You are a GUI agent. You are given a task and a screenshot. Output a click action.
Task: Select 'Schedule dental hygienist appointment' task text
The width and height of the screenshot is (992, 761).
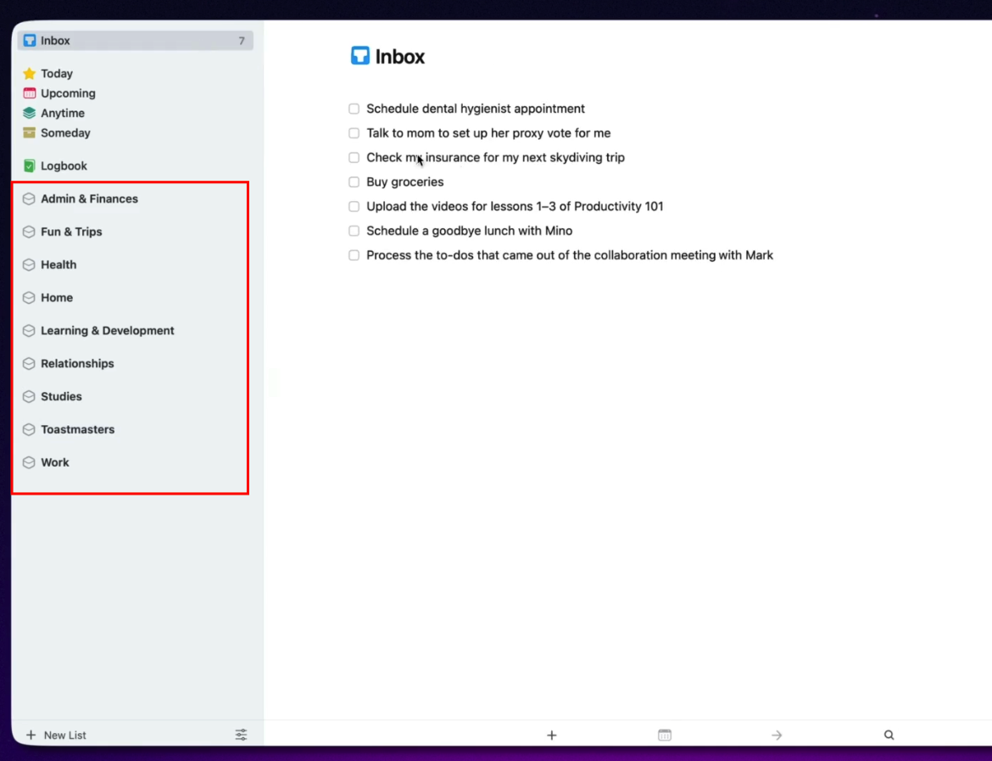[476, 109]
